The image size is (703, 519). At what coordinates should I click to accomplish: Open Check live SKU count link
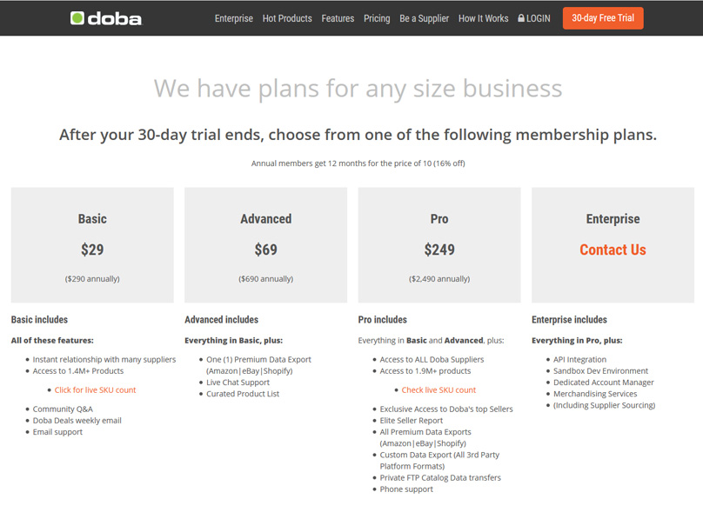pos(439,390)
